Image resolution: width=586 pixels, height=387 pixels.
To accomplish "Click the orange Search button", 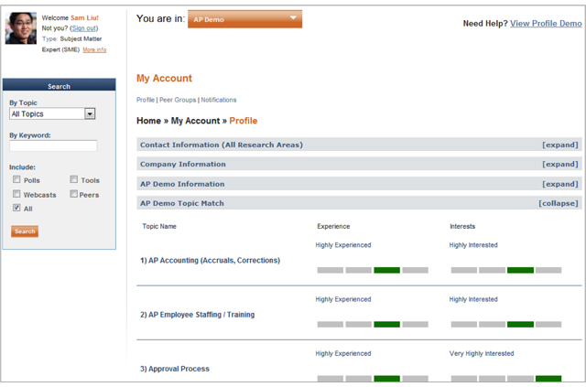I will tap(25, 231).
